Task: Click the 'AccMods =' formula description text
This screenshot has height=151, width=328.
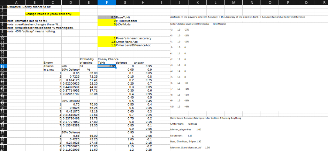Action: coord(238,17)
